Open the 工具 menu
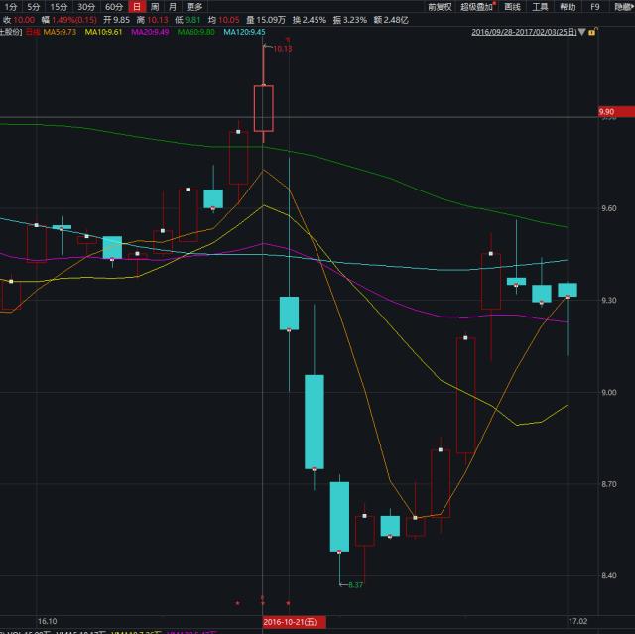The width and height of the screenshot is (635, 634). click(540, 6)
